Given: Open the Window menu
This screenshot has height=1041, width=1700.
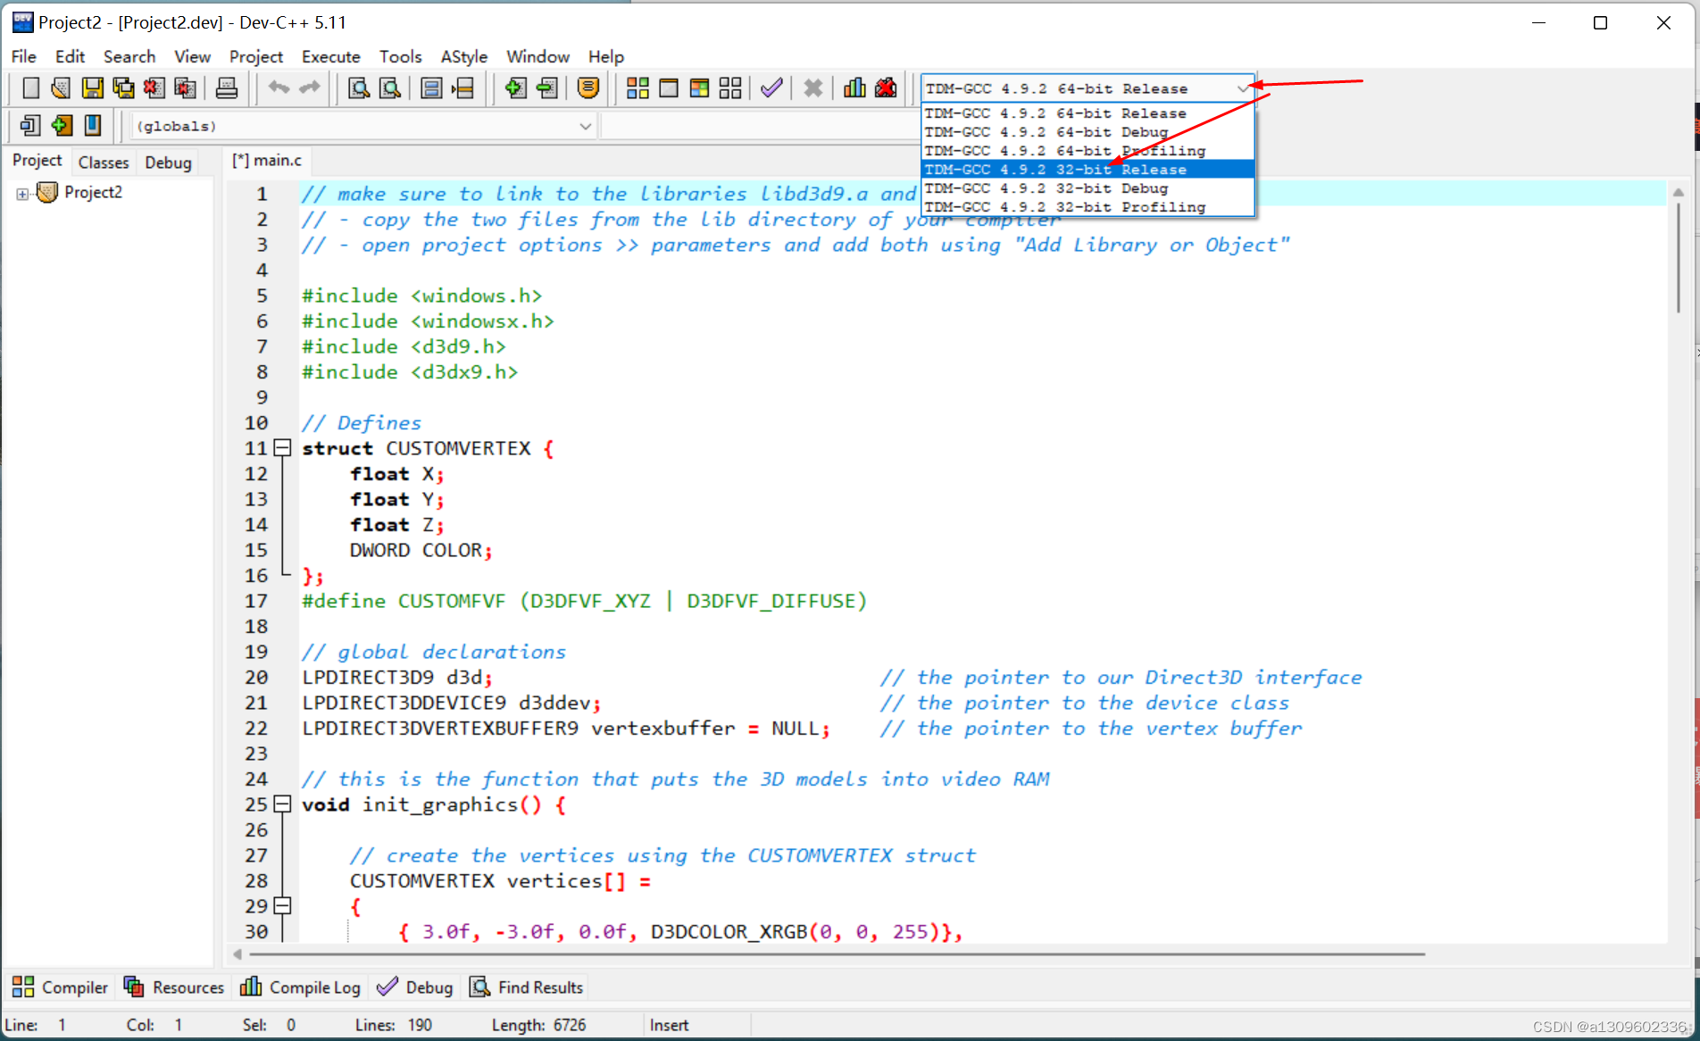Looking at the screenshot, I should coord(537,56).
